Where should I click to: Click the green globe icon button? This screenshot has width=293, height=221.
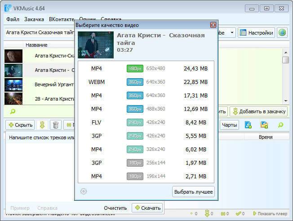(282, 33)
